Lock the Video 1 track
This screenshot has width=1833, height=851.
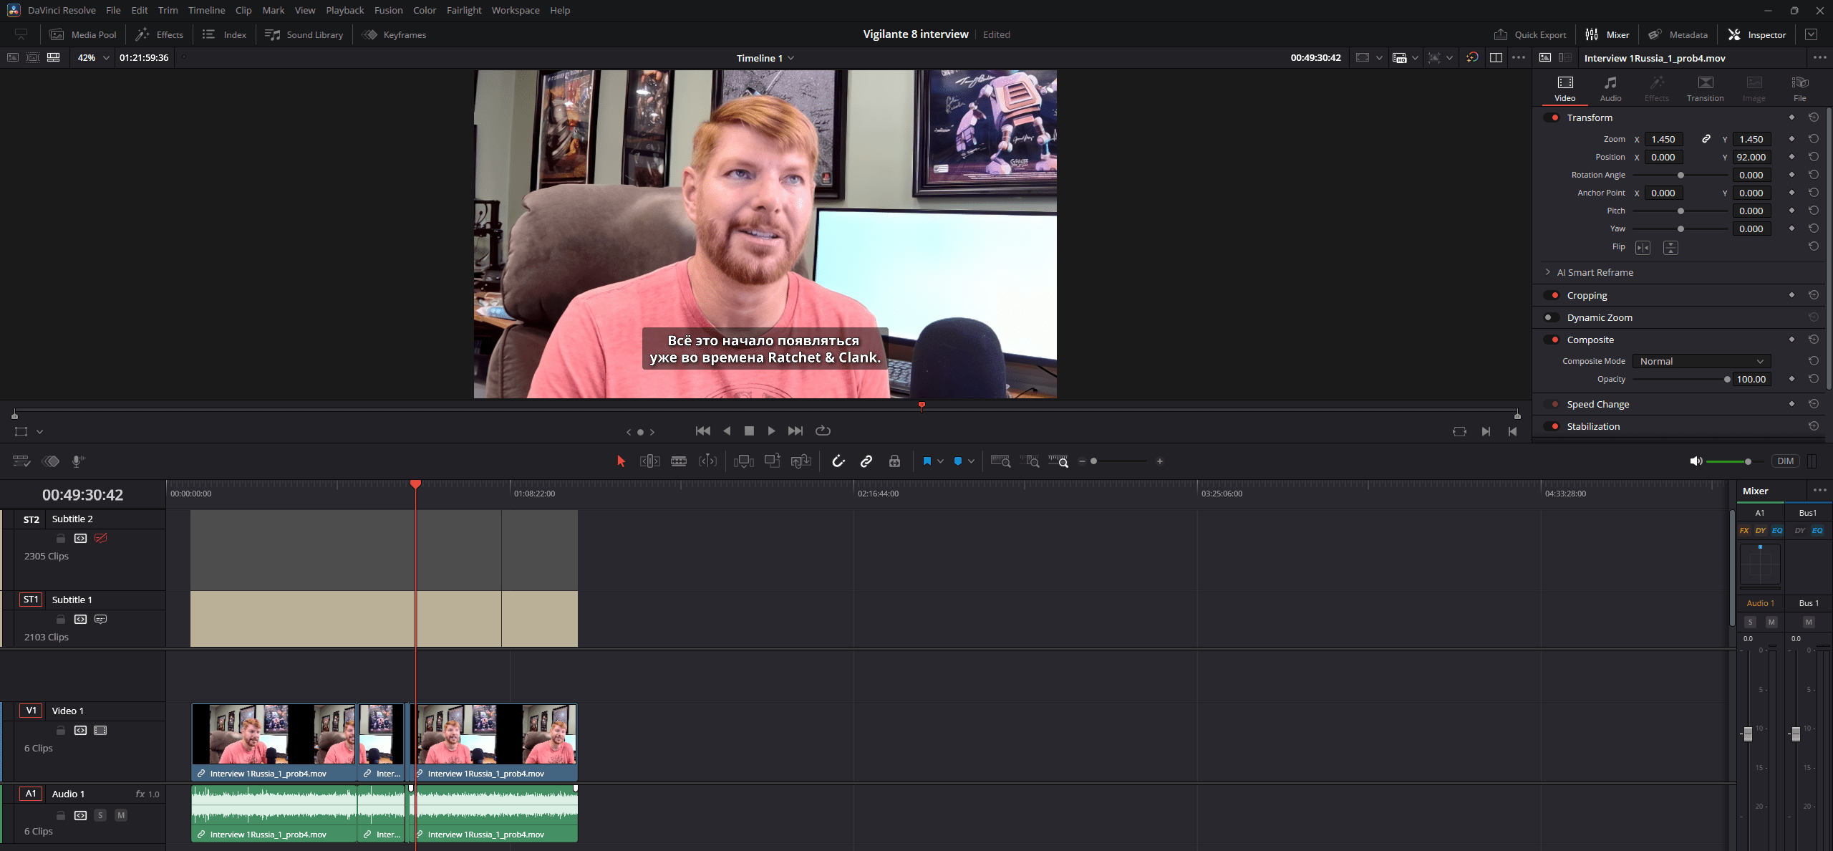pos(61,731)
